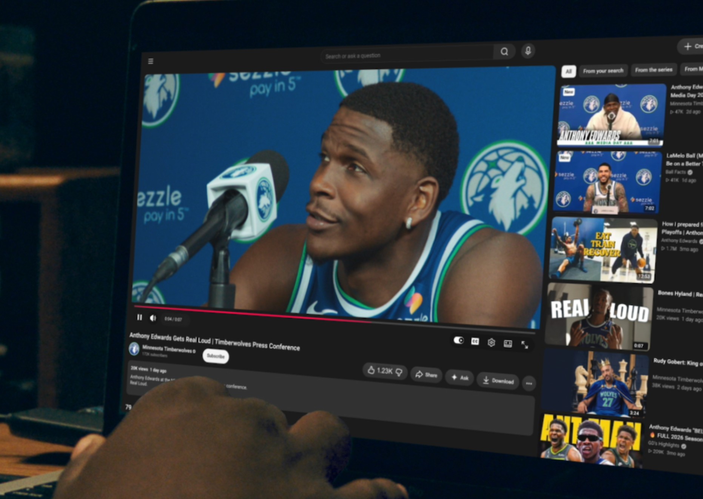
Task: Select From your search chip
Action: click(603, 71)
